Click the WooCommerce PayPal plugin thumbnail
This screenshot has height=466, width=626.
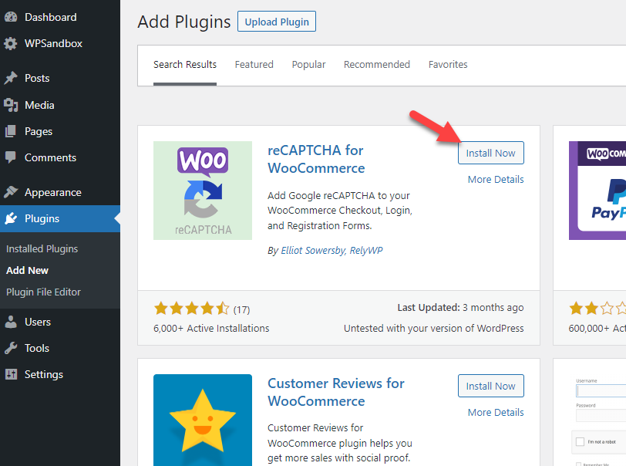pyautogui.click(x=597, y=191)
